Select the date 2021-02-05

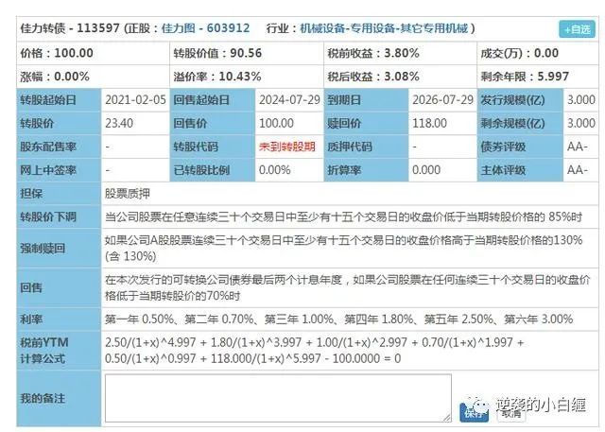135,100
